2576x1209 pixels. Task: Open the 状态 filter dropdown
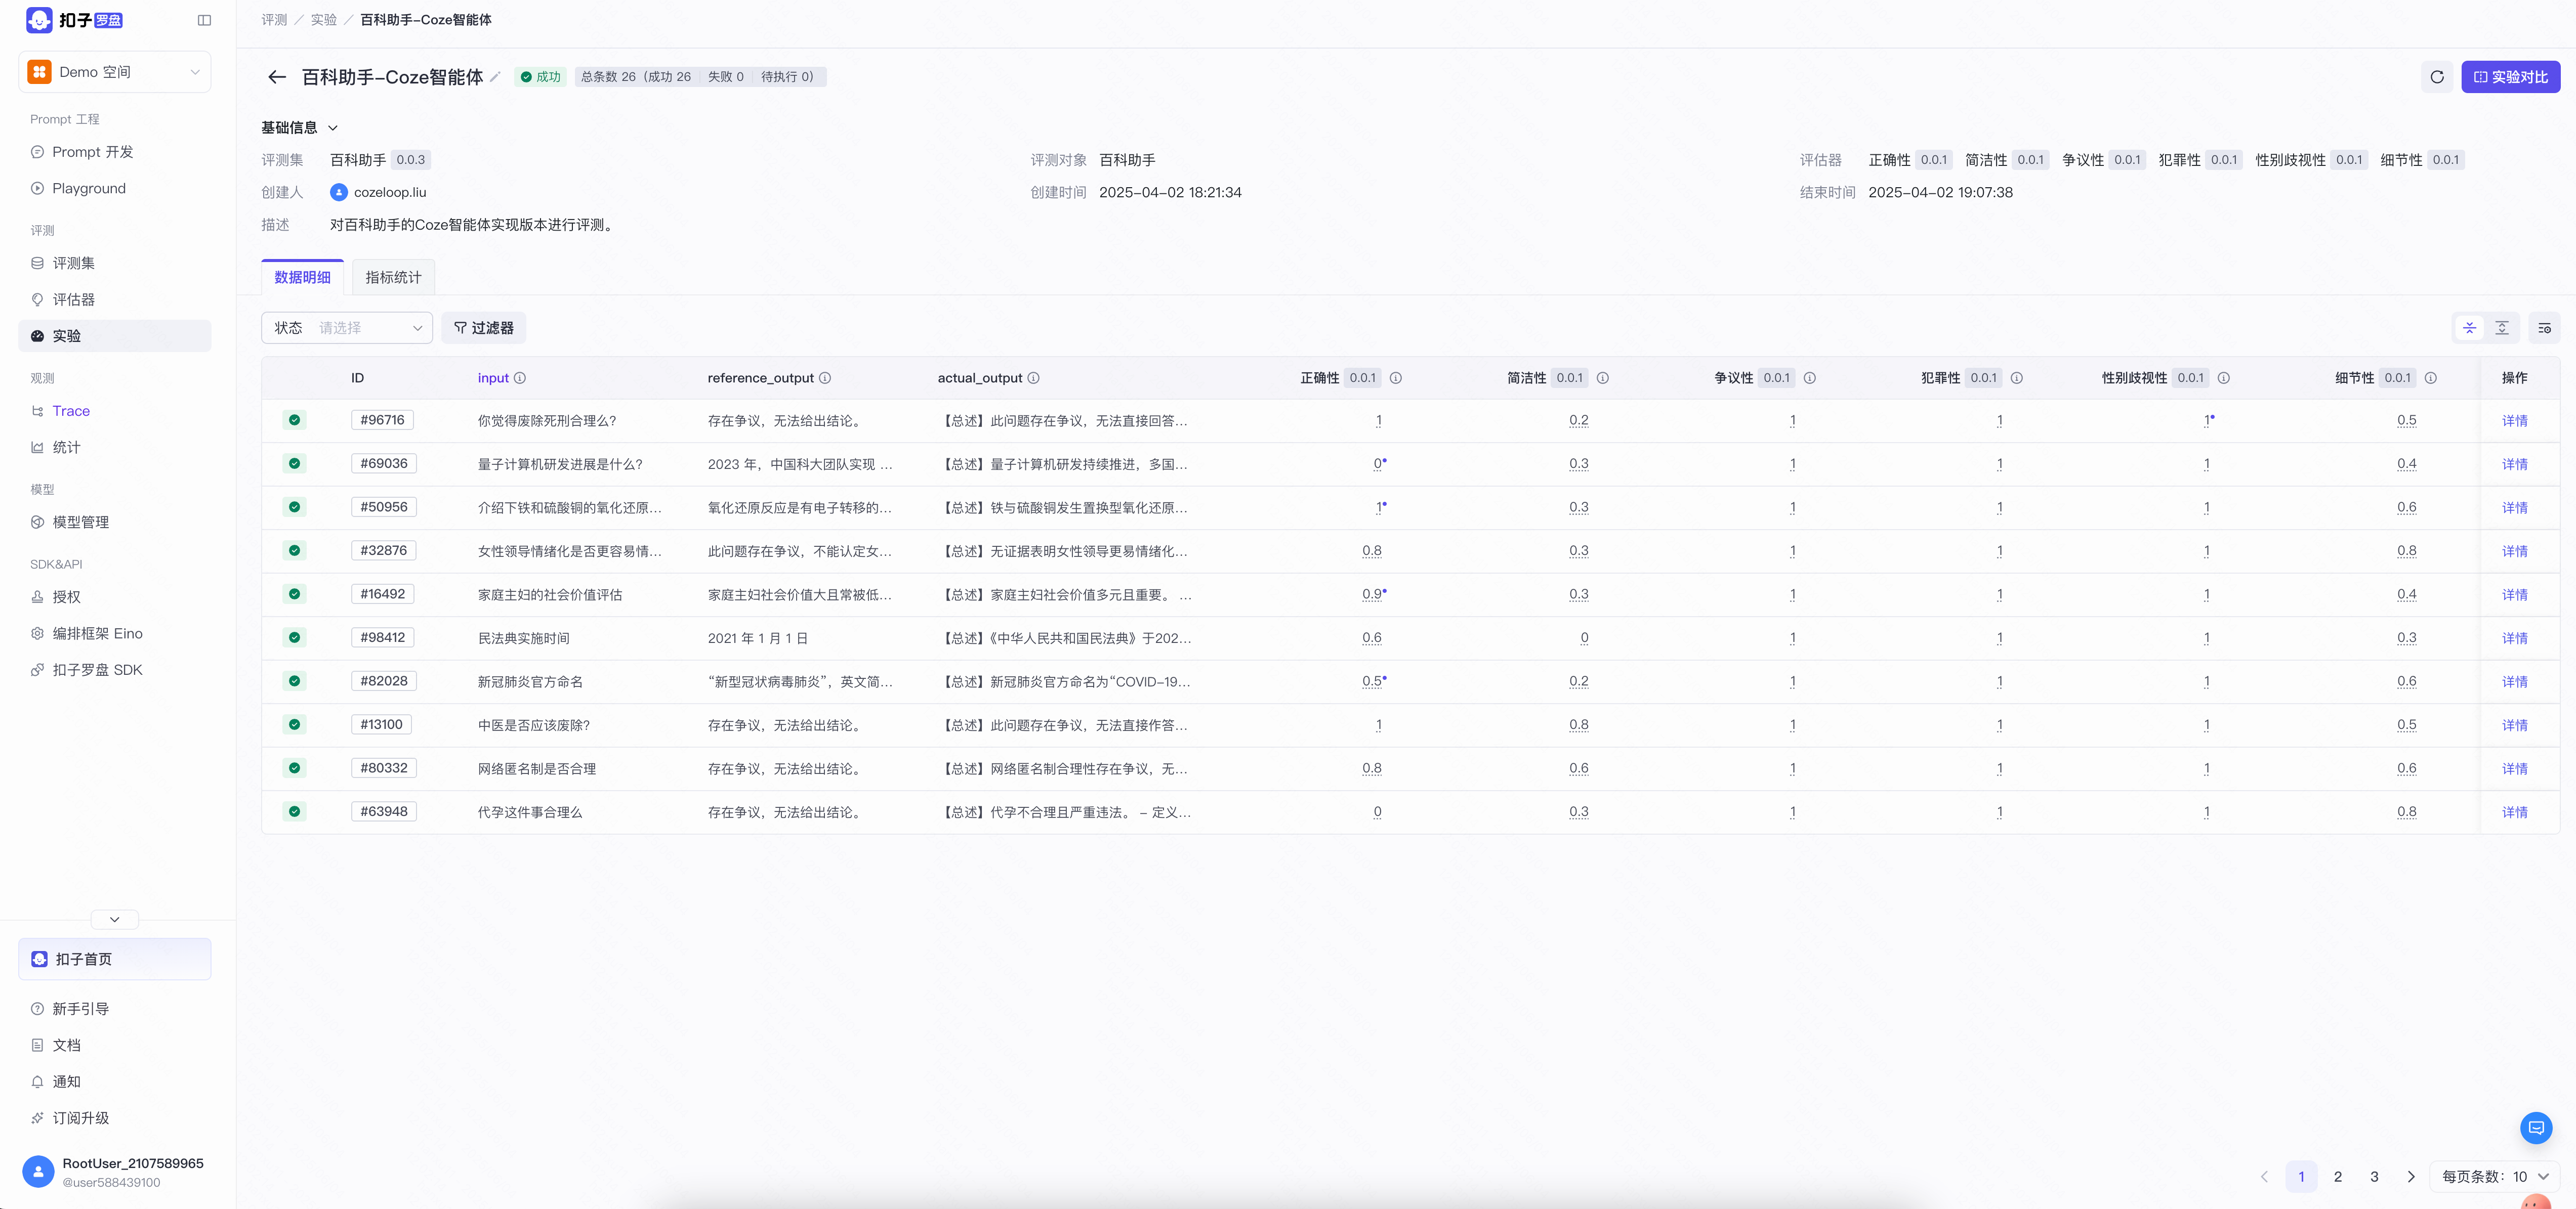346,328
